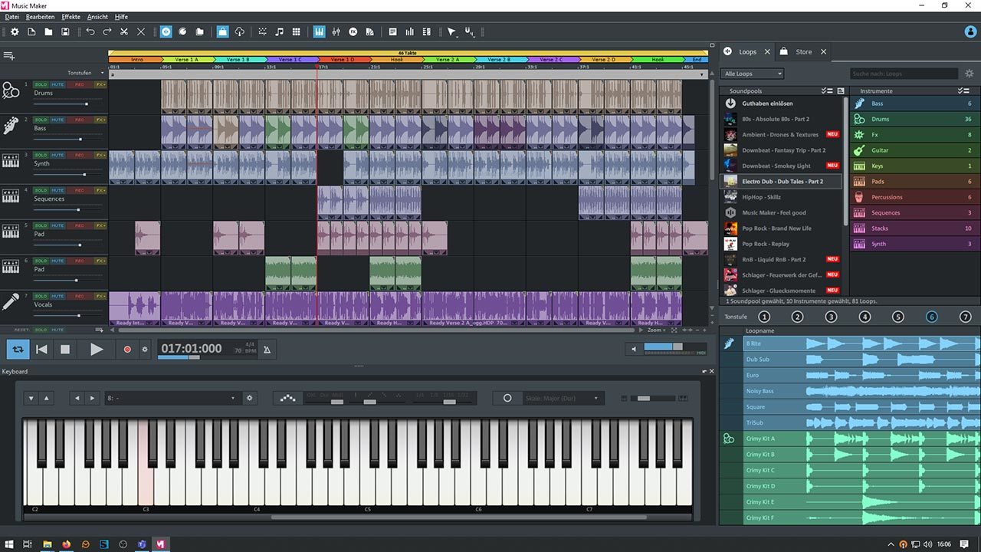This screenshot has width=981, height=552.
Task: Open the Store shopping bag toolbar icon
Action: point(222,31)
